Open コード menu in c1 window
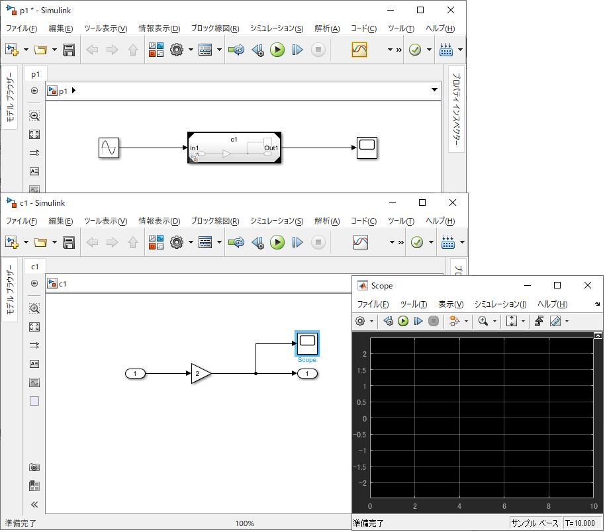605x532 pixels. [x=363, y=221]
